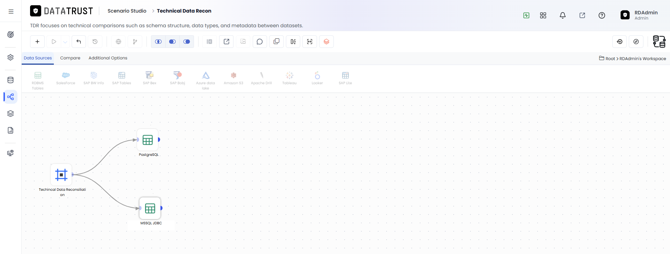Select the MSSQL JDBC node on canvas

click(150, 208)
